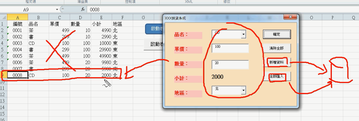Select column C header

(59, 17)
